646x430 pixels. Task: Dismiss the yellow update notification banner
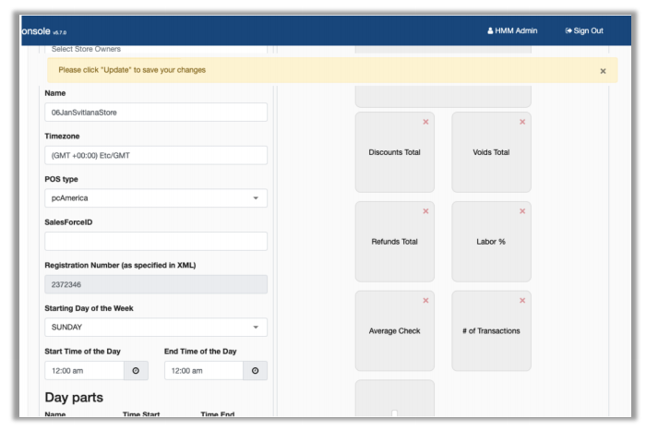click(x=603, y=71)
